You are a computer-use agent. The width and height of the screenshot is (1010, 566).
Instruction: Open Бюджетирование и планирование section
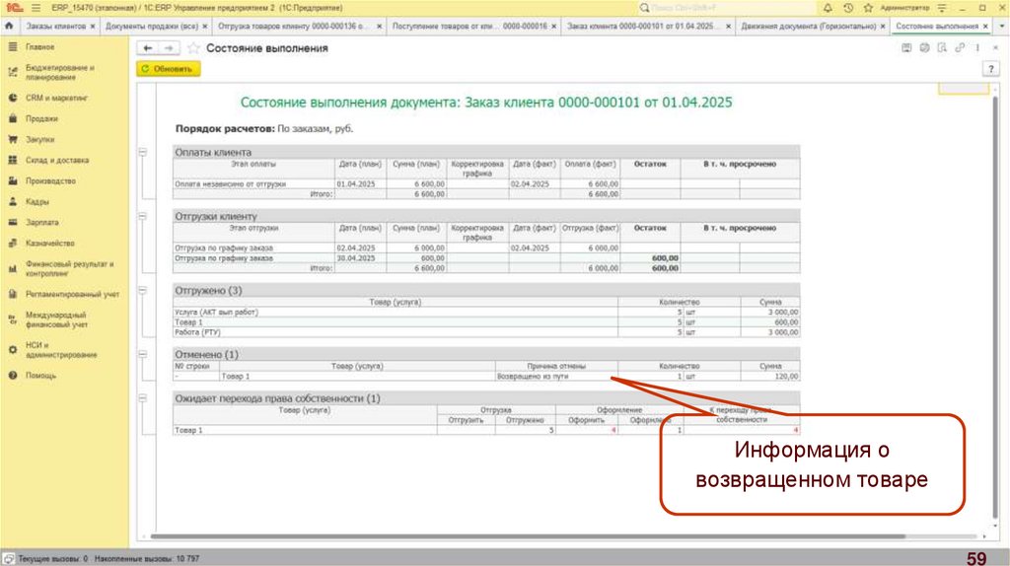click(60, 72)
